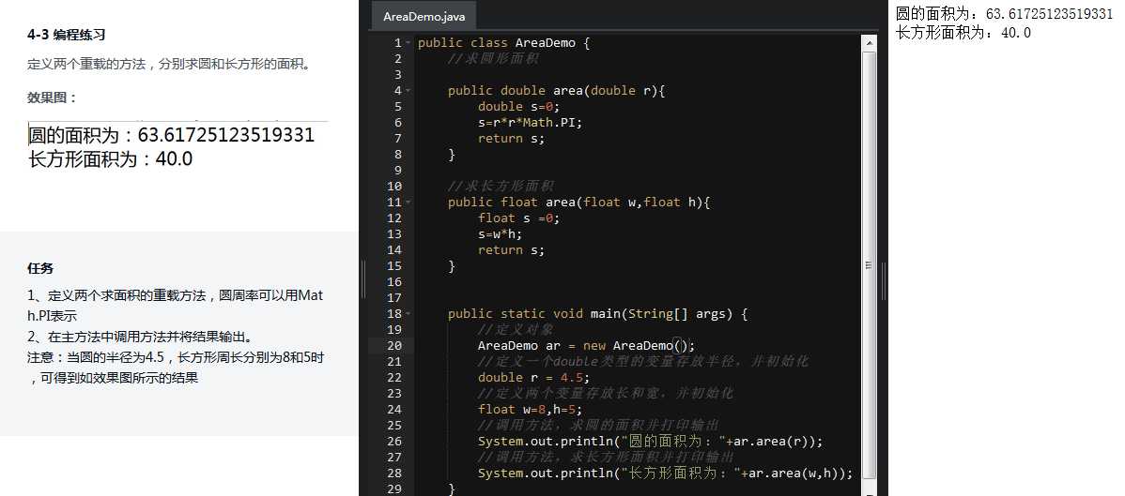This screenshot has width=1125, height=496.
Task: Collapse the double area method fold on line 4
Action: click(x=408, y=91)
